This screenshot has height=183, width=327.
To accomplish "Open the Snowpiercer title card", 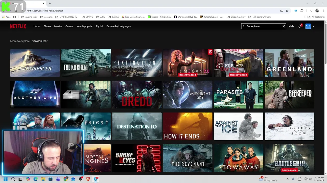I will point(35,63).
